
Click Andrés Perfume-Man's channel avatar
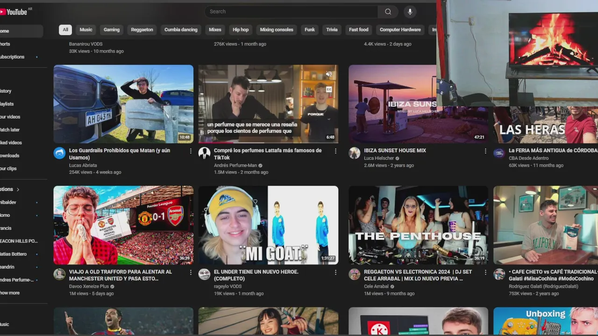[204, 153]
